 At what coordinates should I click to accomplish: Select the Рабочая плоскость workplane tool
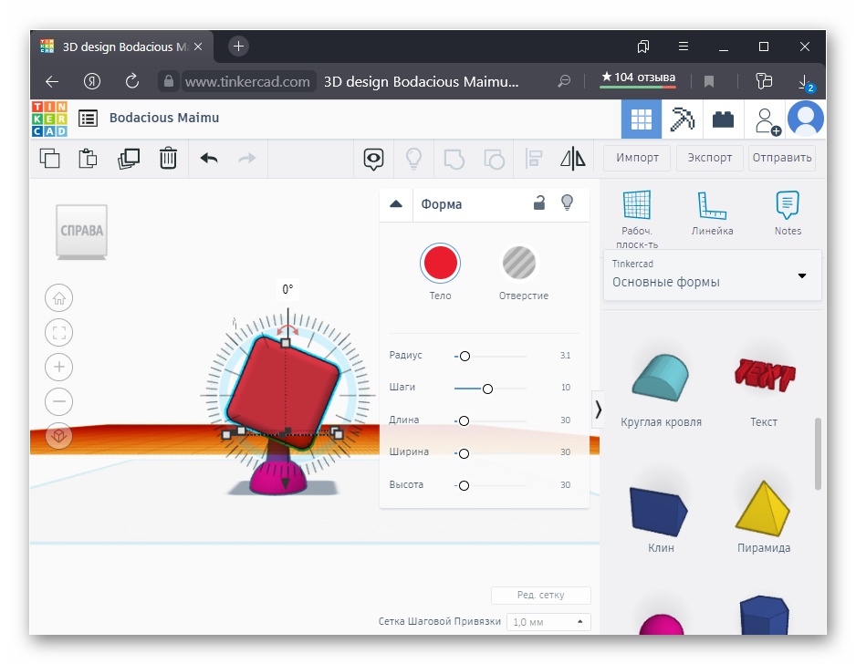636,217
